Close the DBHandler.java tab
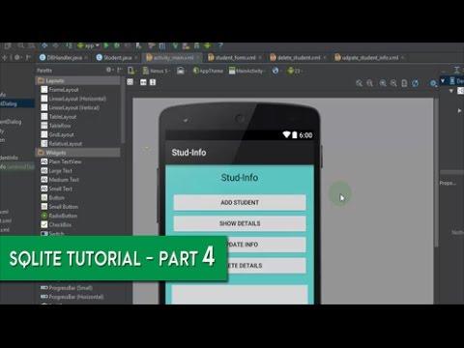Viewport: 464px width, 348px height. 86,58
